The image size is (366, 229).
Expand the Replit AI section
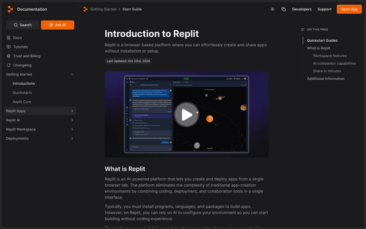coord(71,120)
